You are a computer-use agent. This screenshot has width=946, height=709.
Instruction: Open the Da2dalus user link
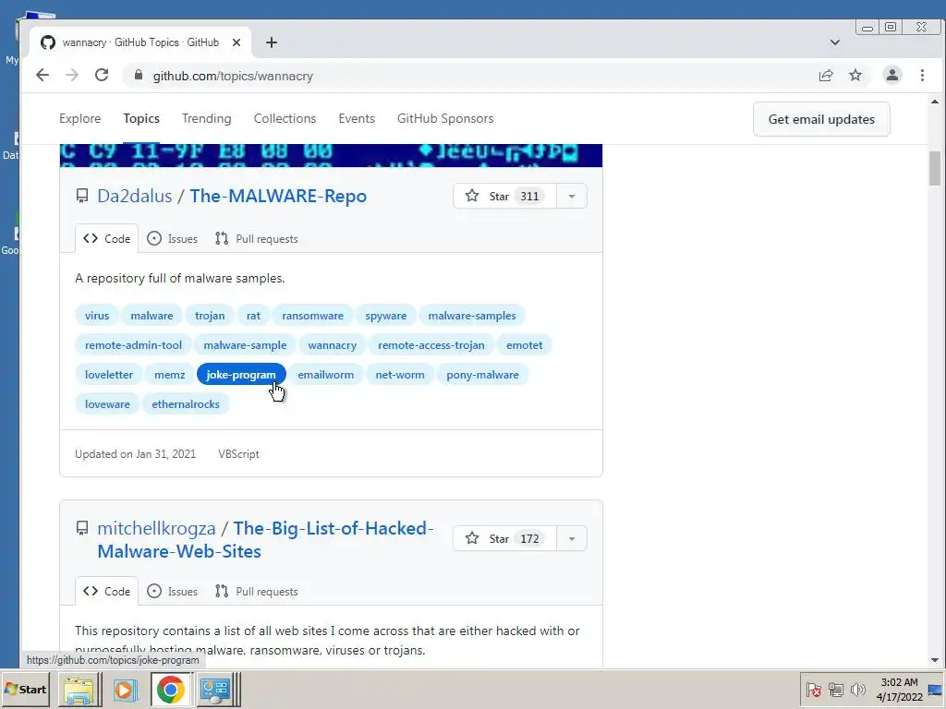click(x=135, y=196)
